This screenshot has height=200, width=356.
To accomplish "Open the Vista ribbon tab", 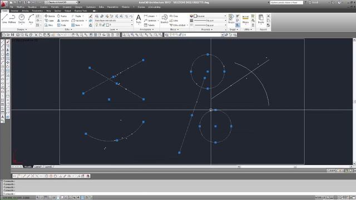I will click(48, 11).
